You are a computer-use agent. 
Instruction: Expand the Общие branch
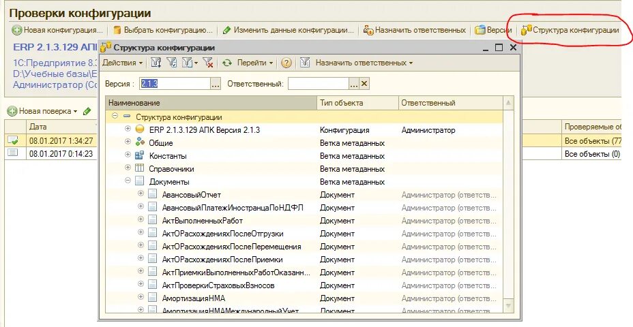click(x=128, y=142)
